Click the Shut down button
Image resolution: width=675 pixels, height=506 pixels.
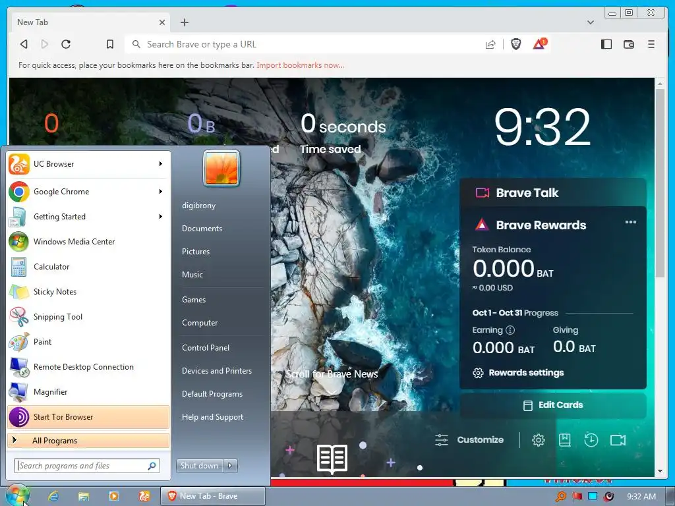199,466
